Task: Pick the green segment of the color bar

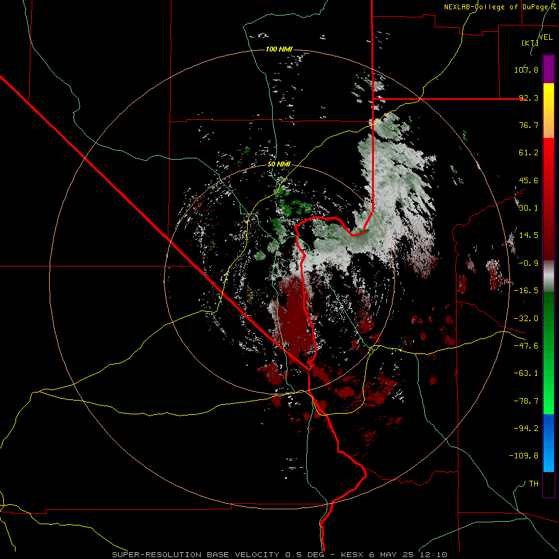Action: click(548, 353)
